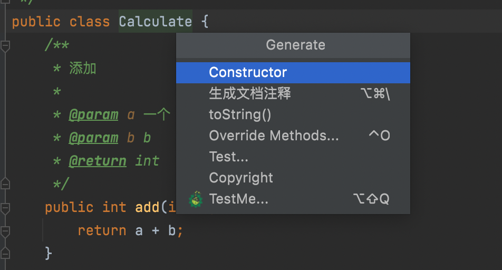Collapse the Javadoc comment start fold marker
The width and height of the screenshot is (502, 270).
point(5,46)
